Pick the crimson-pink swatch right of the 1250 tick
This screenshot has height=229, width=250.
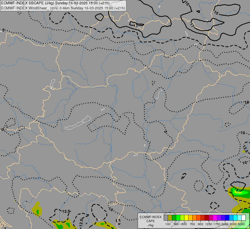pyautogui.click(x=211, y=218)
